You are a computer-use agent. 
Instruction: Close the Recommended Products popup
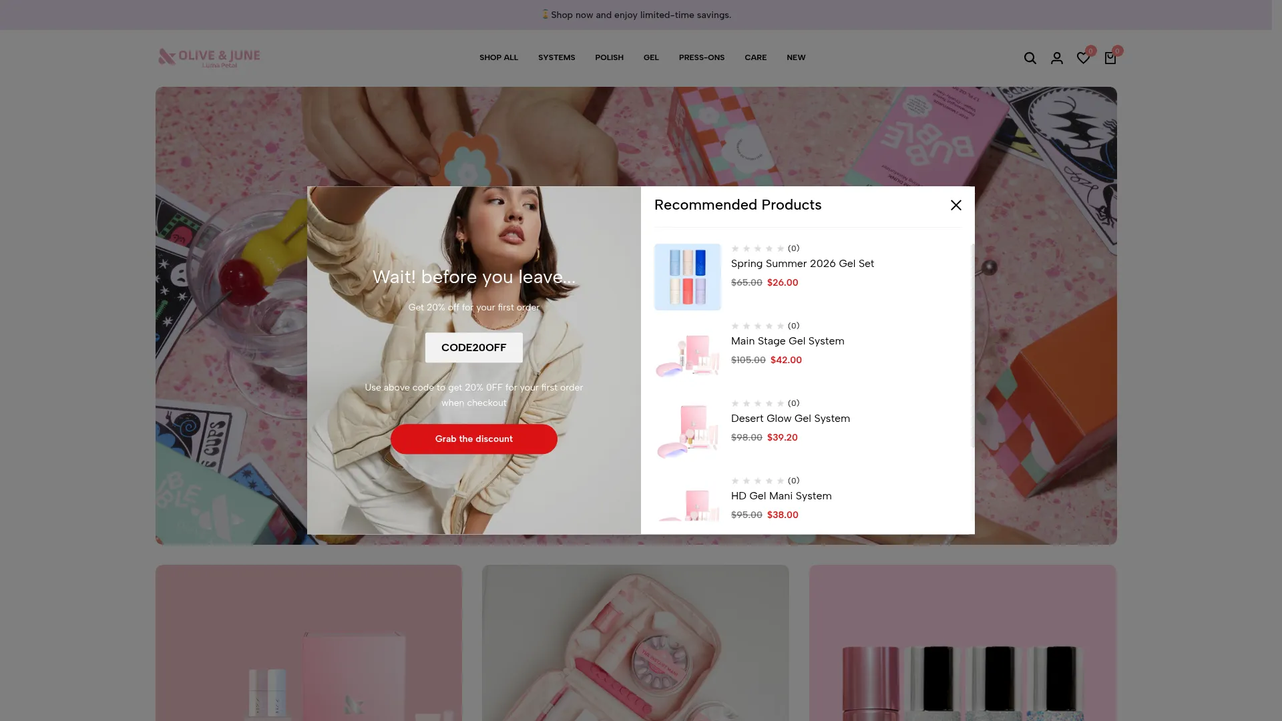tap(956, 205)
